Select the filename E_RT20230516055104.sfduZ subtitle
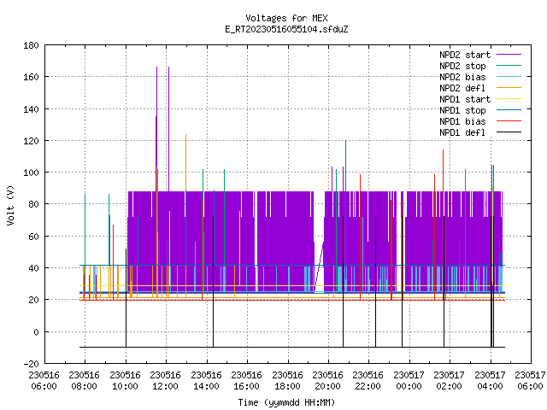This screenshot has height=410, width=547. tap(286, 29)
